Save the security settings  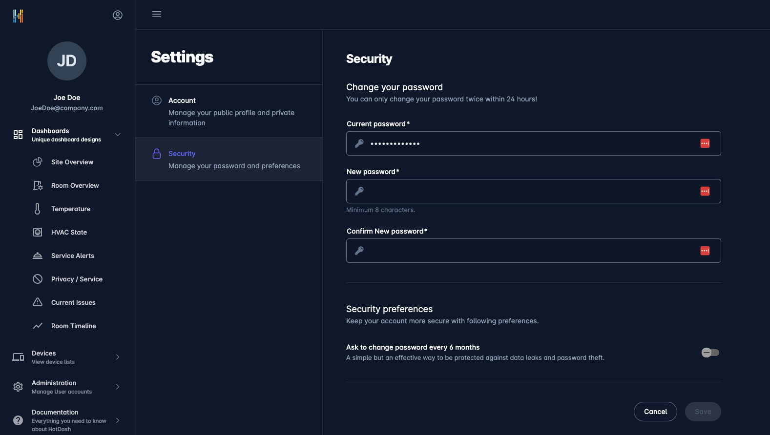(703, 412)
